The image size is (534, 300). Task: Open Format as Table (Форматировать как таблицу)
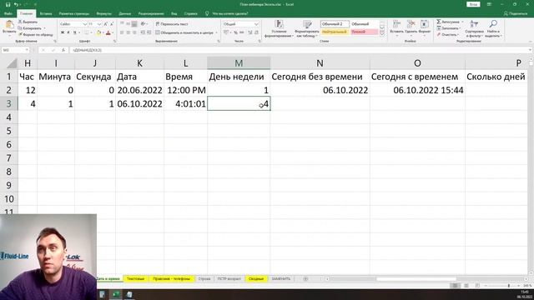(307, 28)
